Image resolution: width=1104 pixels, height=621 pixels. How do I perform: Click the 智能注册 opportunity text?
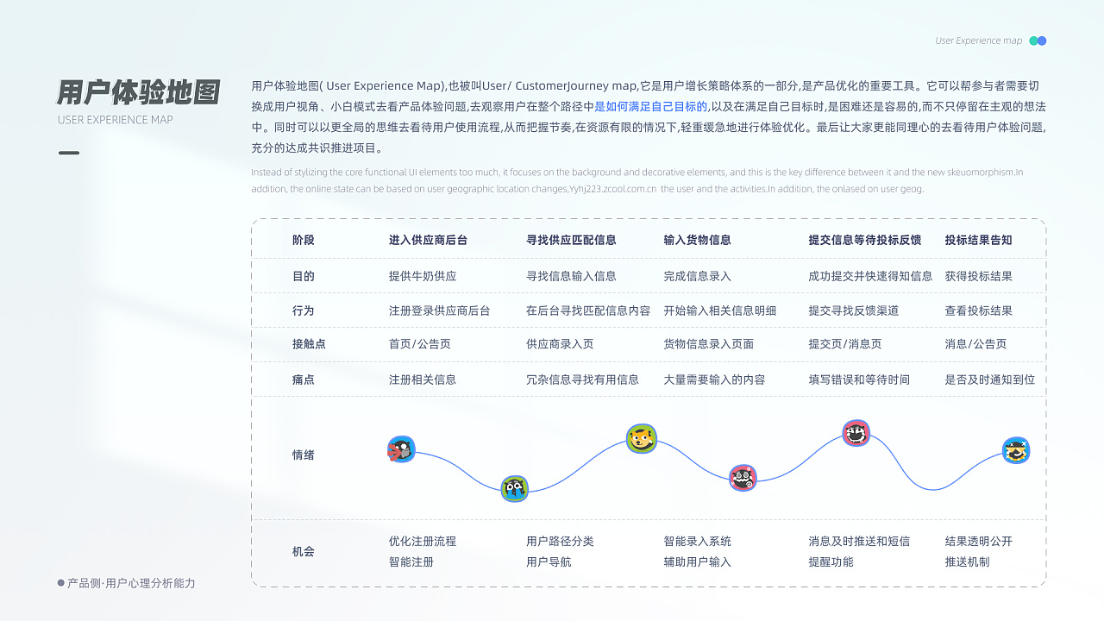[411, 562]
